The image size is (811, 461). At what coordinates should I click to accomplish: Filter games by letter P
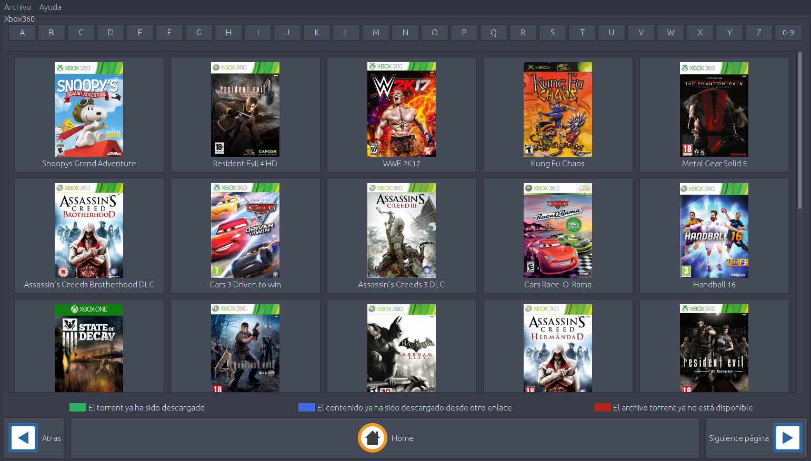[x=464, y=33]
